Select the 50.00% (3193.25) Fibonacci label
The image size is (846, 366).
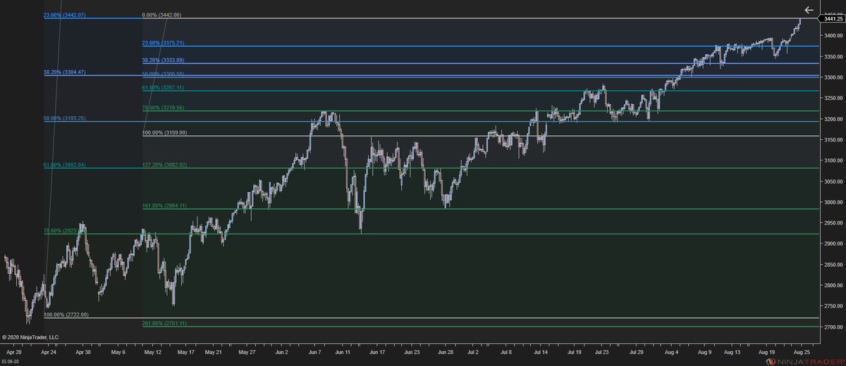pos(65,118)
